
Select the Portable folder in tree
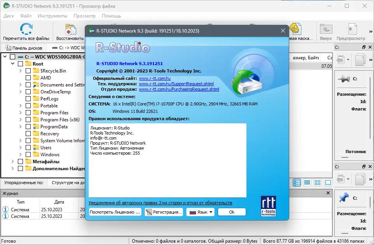[x=49, y=105]
